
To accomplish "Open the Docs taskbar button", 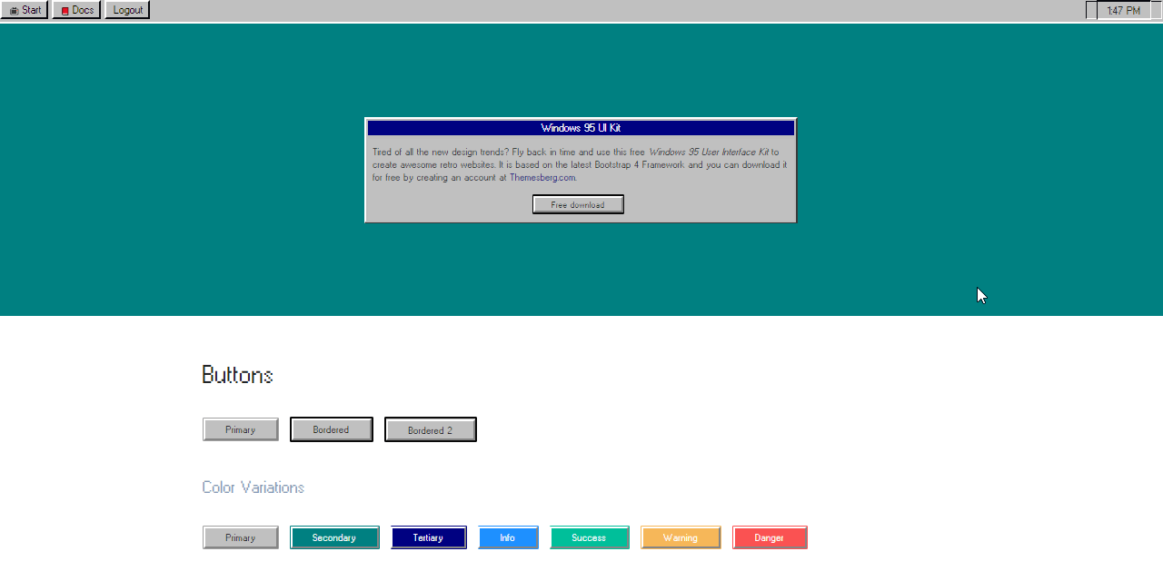I will coord(76,10).
